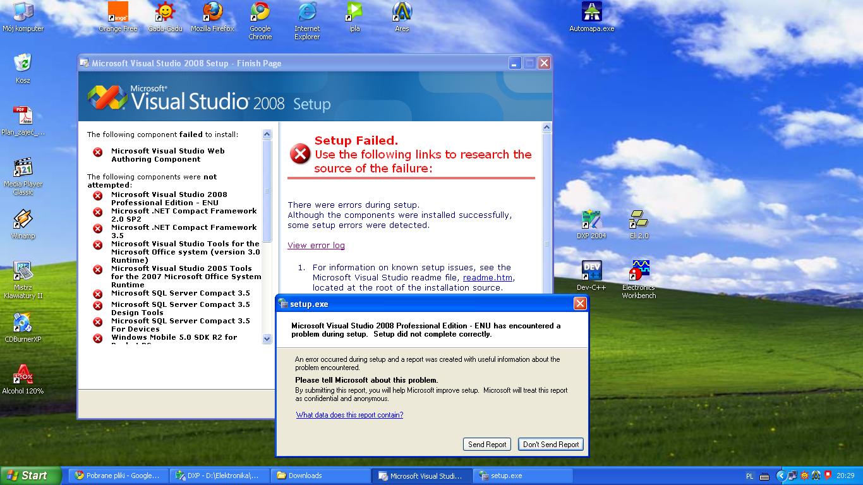Click the Don't Send Report button
This screenshot has width=863, height=485.
click(x=550, y=444)
